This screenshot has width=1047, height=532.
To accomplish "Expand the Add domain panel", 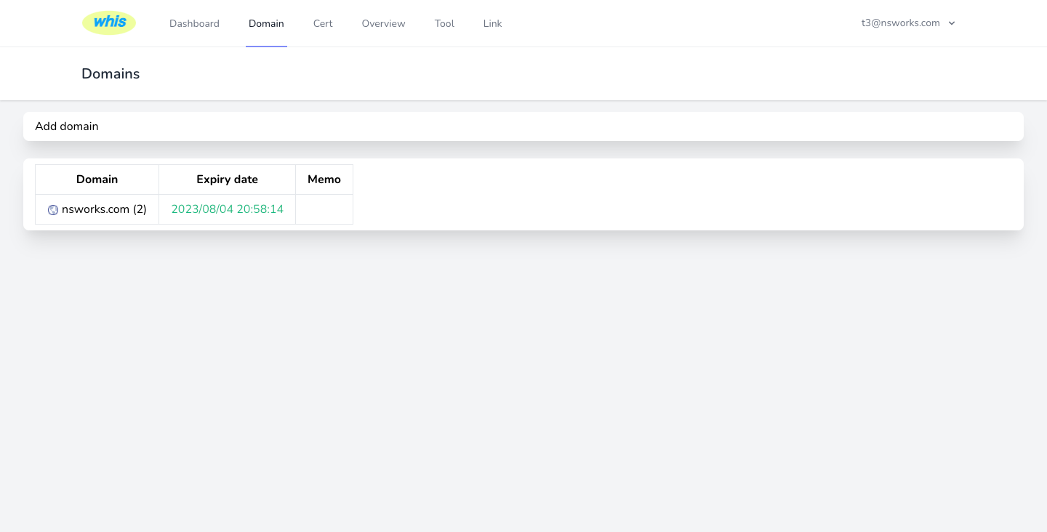I will (67, 126).
